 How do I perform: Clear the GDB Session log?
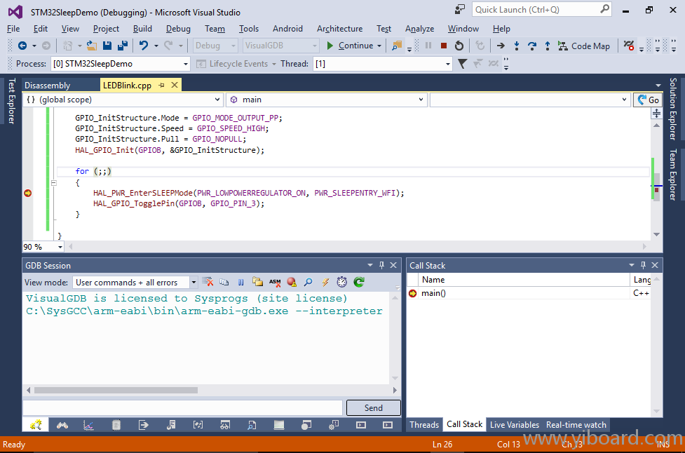pyautogui.click(x=208, y=282)
